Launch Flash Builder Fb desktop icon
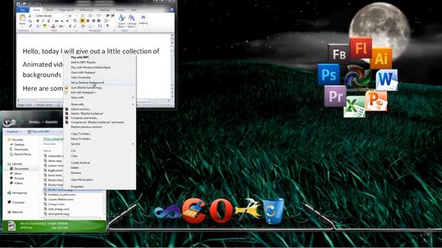Image resolution: width=442 pixels, height=248 pixels. (x=339, y=54)
